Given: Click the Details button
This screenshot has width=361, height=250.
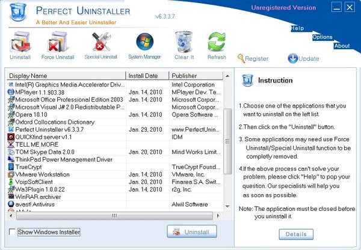Looking at the screenshot, I should pos(296,234).
